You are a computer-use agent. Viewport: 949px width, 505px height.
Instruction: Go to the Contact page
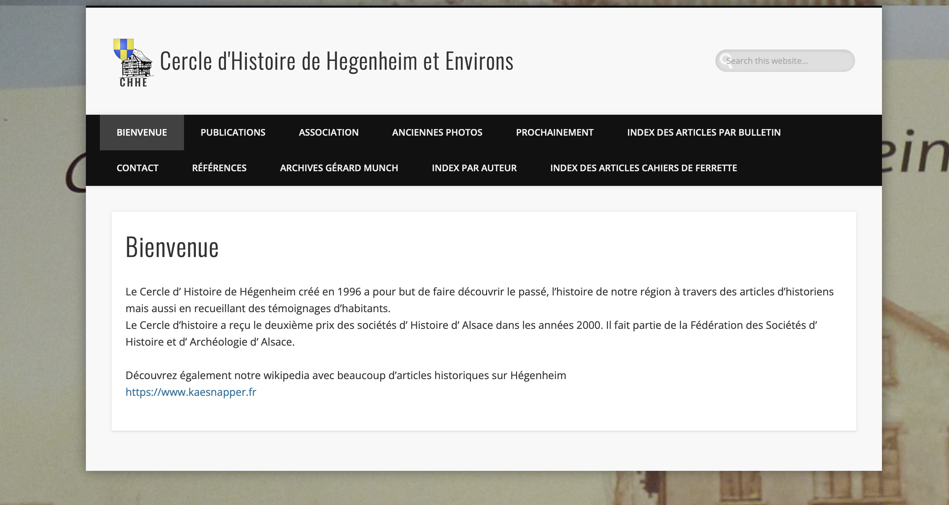click(x=138, y=168)
